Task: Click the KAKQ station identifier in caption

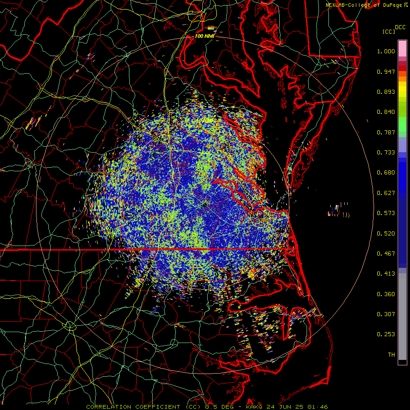Action: click(255, 407)
